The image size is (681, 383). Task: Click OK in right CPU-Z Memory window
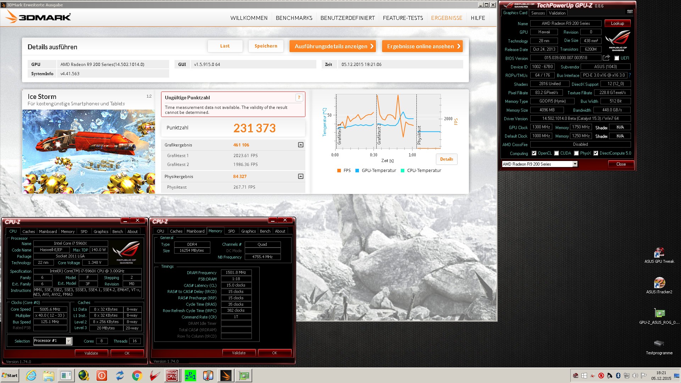pyautogui.click(x=275, y=353)
